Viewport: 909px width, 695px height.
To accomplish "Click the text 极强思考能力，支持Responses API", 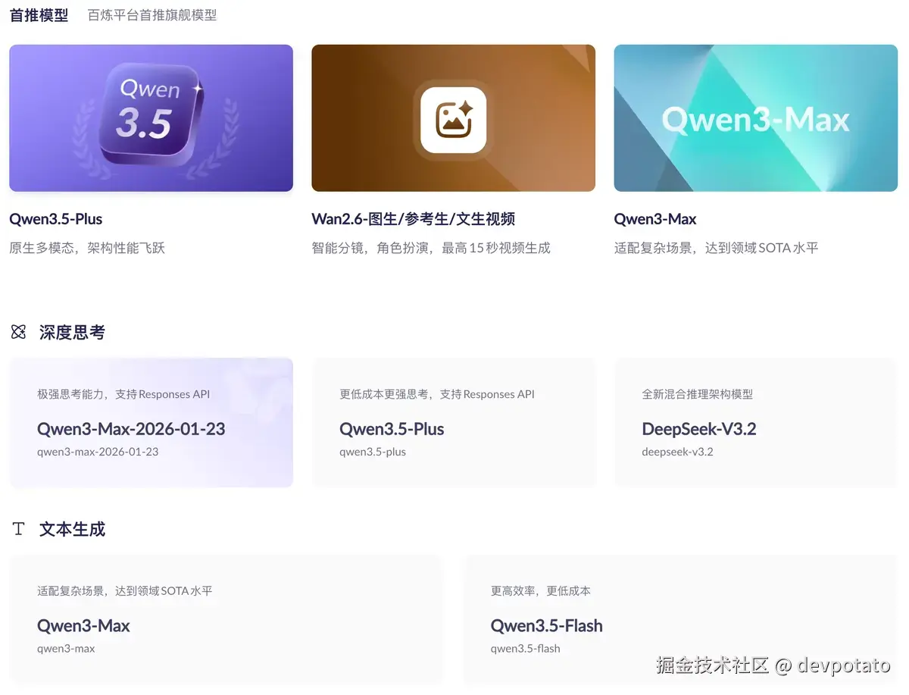I will tap(123, 394).
